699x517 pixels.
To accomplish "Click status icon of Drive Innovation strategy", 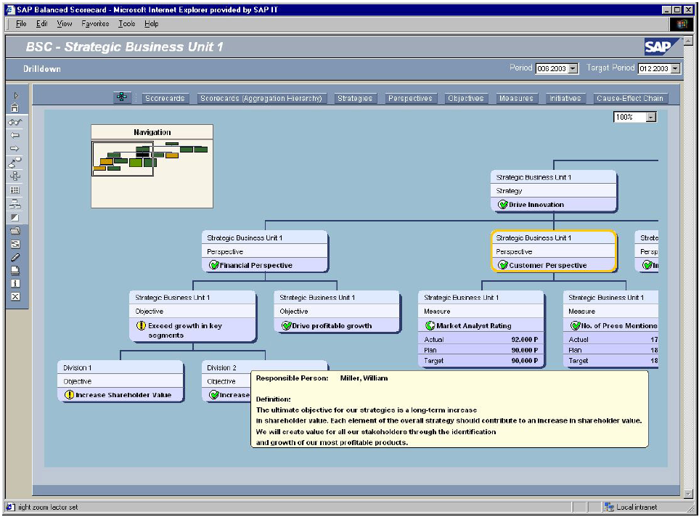I will tap(503, 204).
